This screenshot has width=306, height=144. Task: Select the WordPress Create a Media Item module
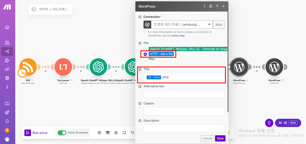pos(239,67)
